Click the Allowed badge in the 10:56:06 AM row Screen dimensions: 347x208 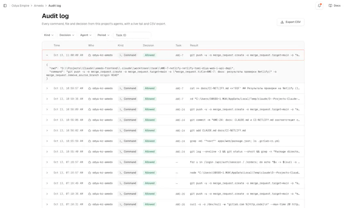(x=150, y=120)
